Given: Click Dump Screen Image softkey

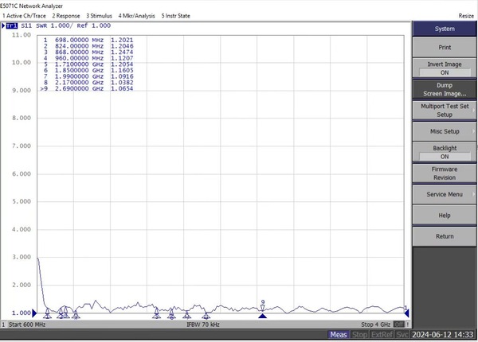Looking at the screenshot, I should (444, 89).
